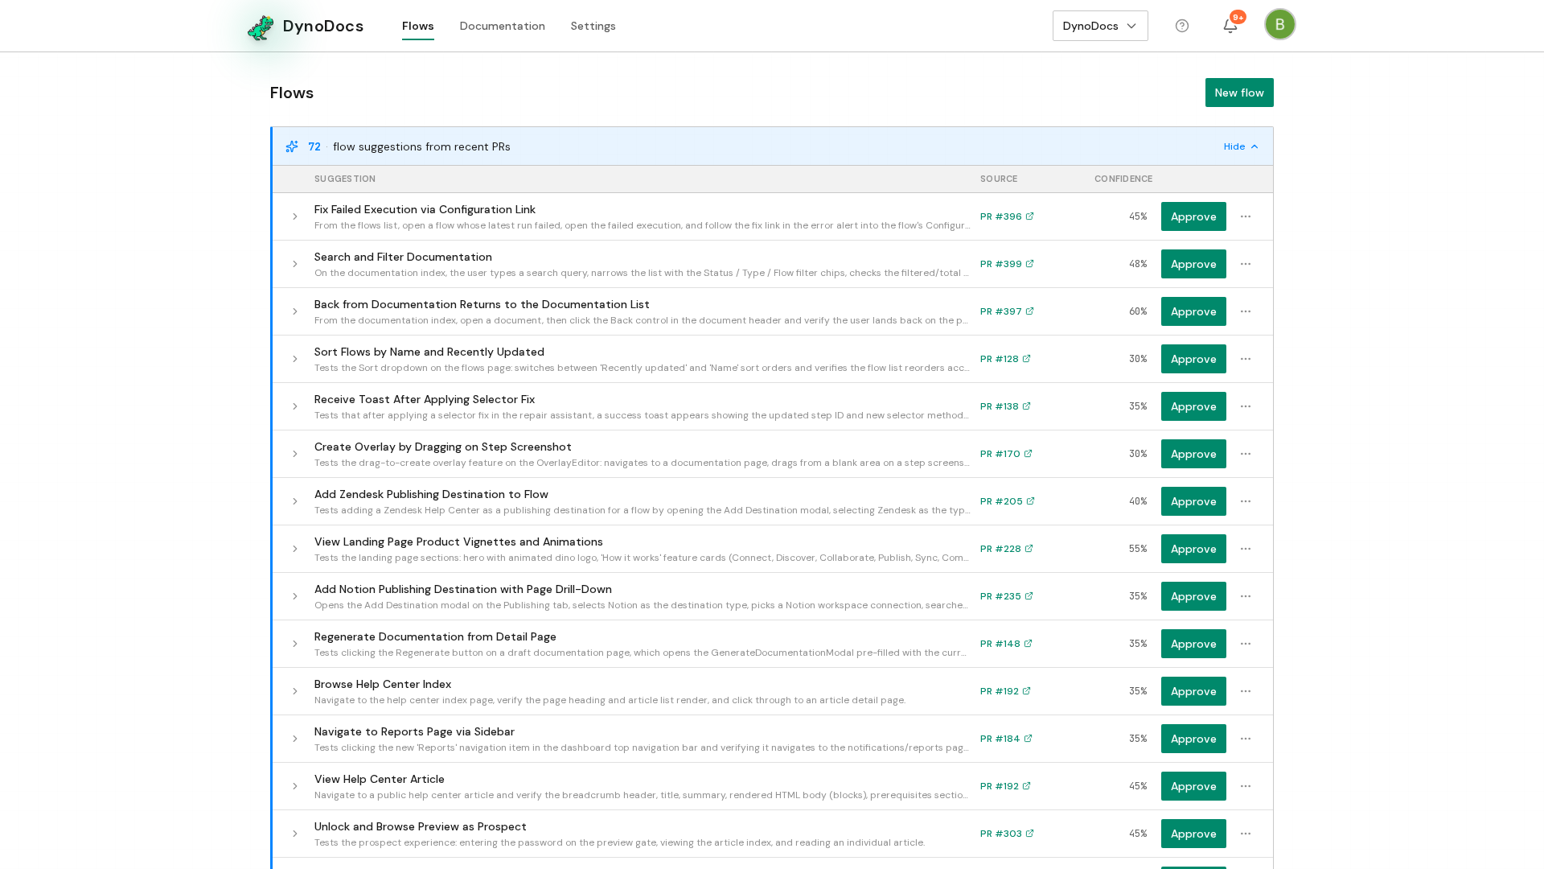
Task: Approve the Navigate to Reports Page suggestion
Action: coord(1193,739)
